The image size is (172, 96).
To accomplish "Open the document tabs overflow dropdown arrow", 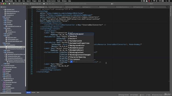I will pos(168,7).
